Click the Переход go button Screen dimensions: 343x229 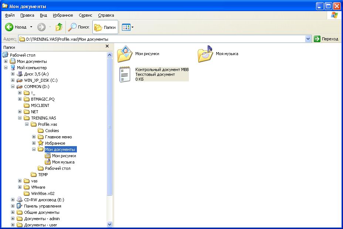[326, 39]
